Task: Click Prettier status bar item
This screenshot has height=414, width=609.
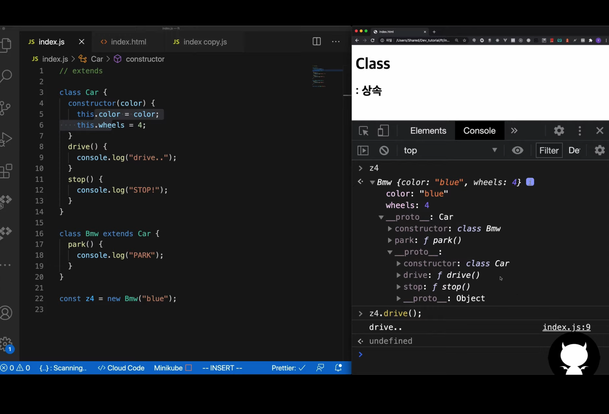Action: coord(288,368)
